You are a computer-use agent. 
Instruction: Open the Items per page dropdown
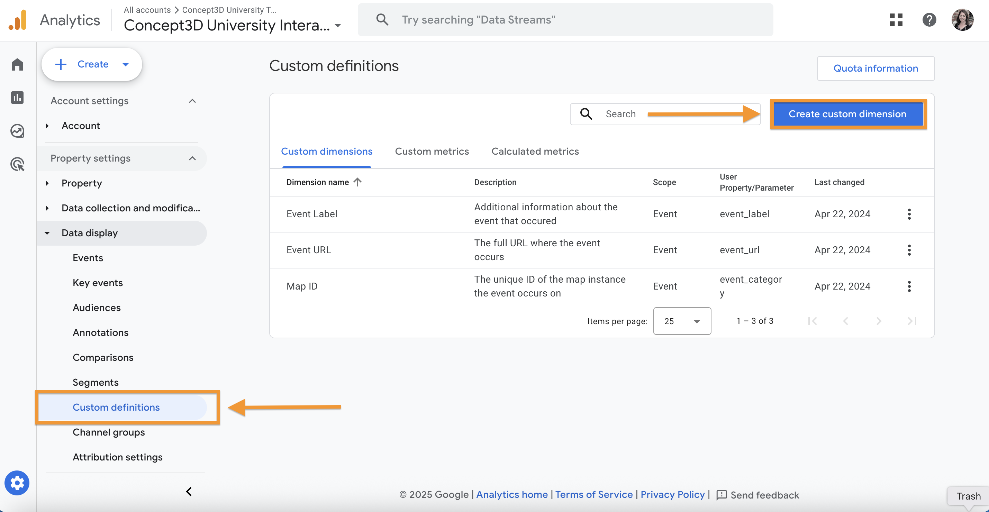pos(682,321)
